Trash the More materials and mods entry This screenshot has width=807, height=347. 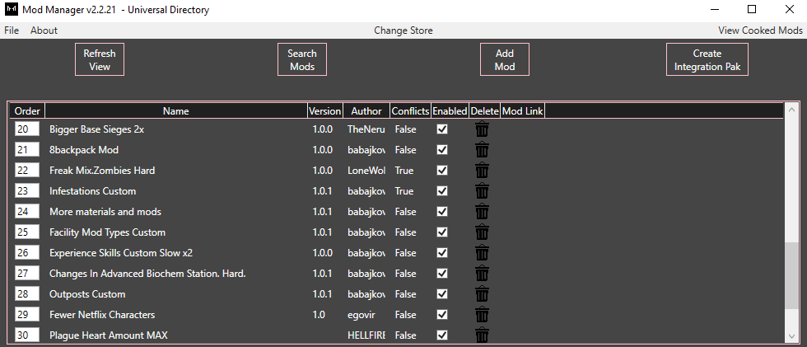point(483,212)
